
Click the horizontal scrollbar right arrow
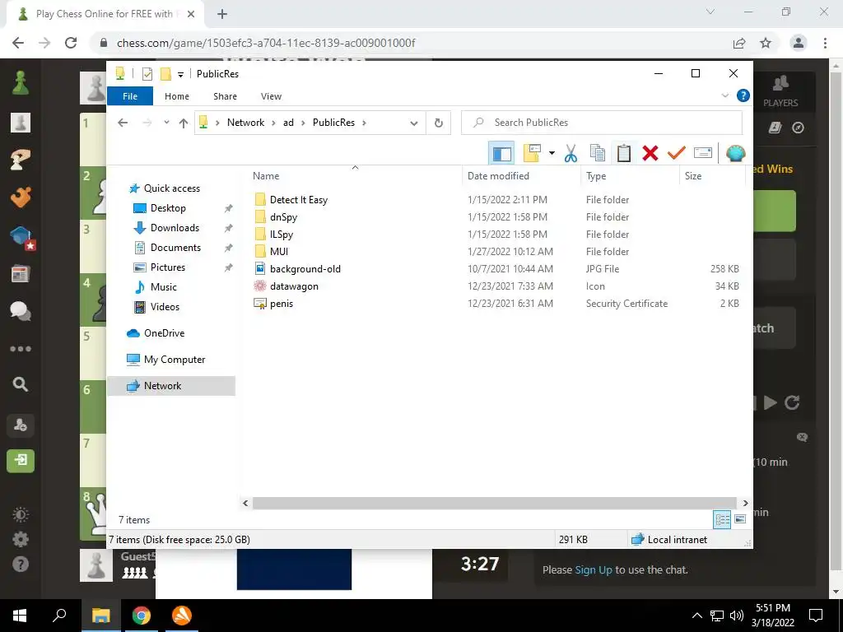coord(745,503)
